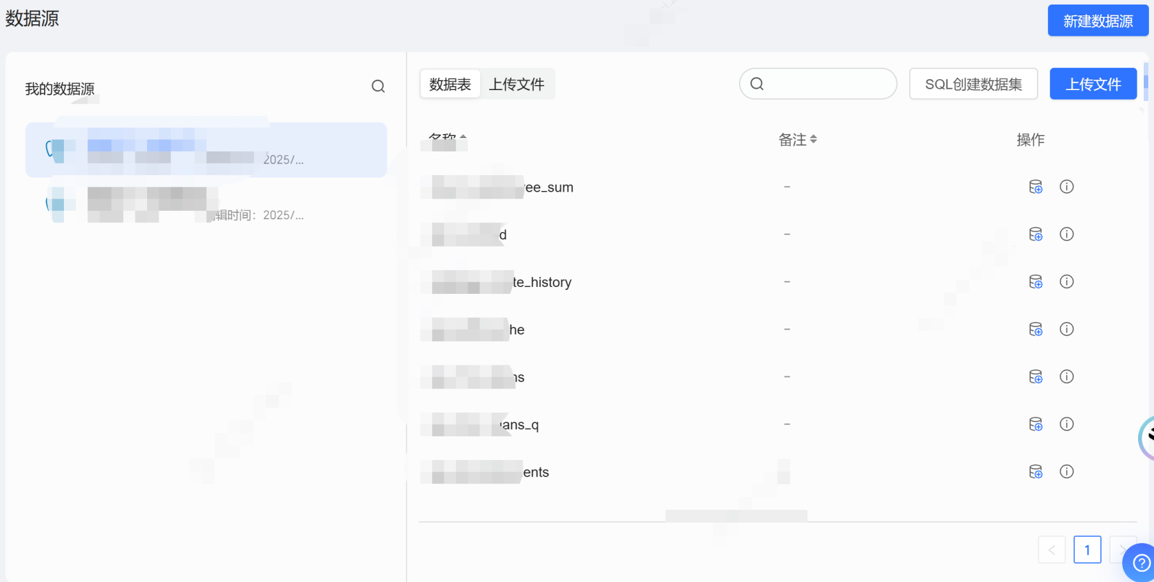This screenshot has width=1154, height=582.
Task: Open info icon for ans_q table row
Action: pyautogui.click(x=1066, y=424)
